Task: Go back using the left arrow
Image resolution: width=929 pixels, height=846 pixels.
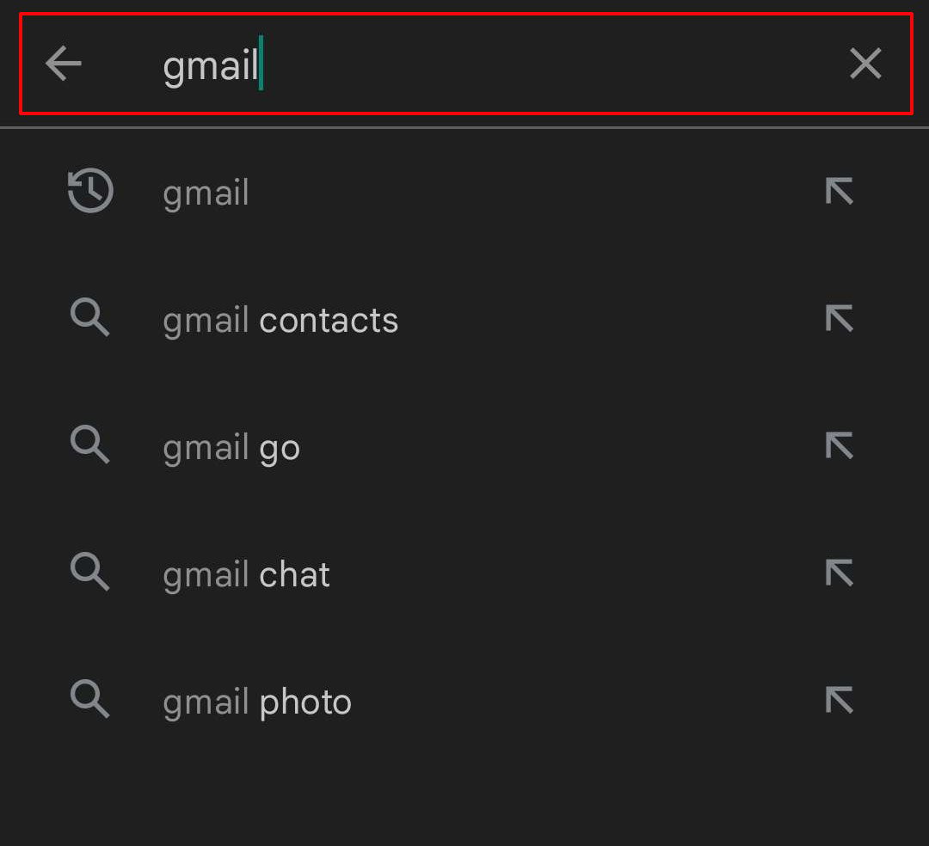Action: coord(64,64)
